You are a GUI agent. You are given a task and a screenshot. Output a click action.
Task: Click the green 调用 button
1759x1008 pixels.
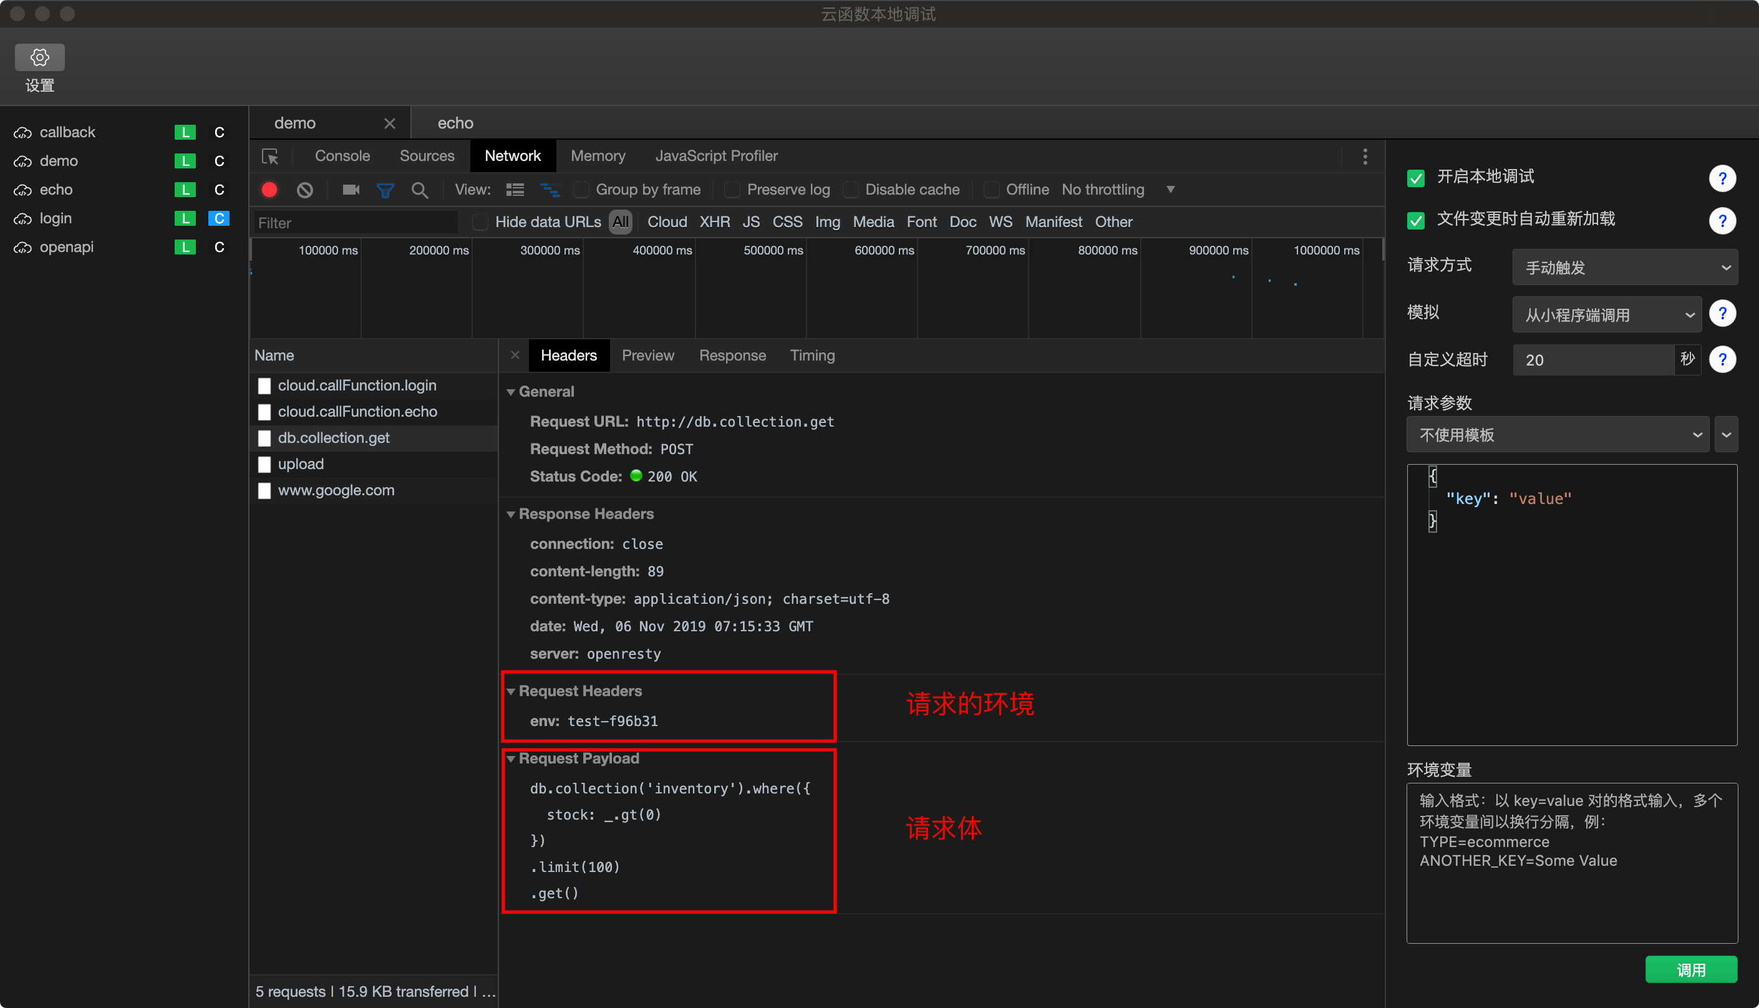(x=1690, y=969)
